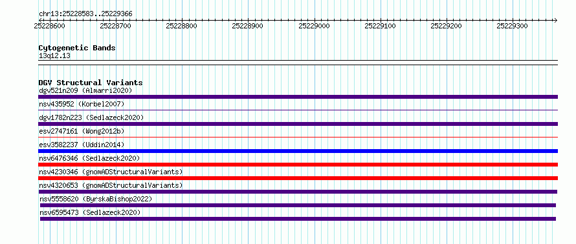Viewport: 576px width, 244px height.
Task: Click the chr13:25228583..25229366 region label
Action: tap(85, 14)
